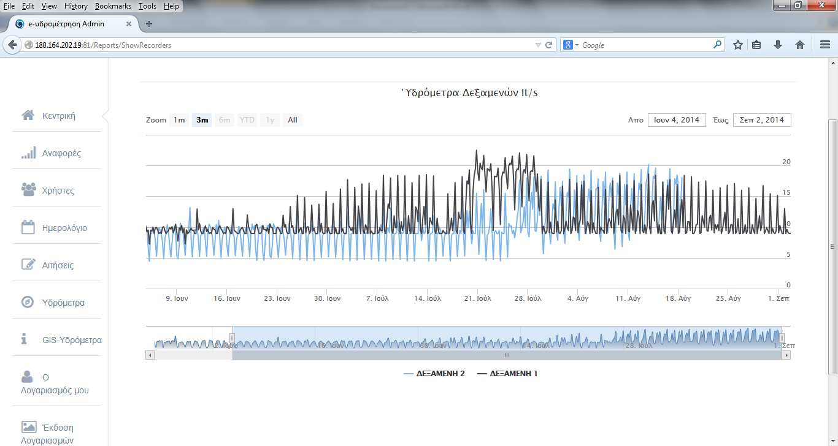Open the Χρήστες sidebar link
This screenshot has height=446, width=838.
[58, 191]
